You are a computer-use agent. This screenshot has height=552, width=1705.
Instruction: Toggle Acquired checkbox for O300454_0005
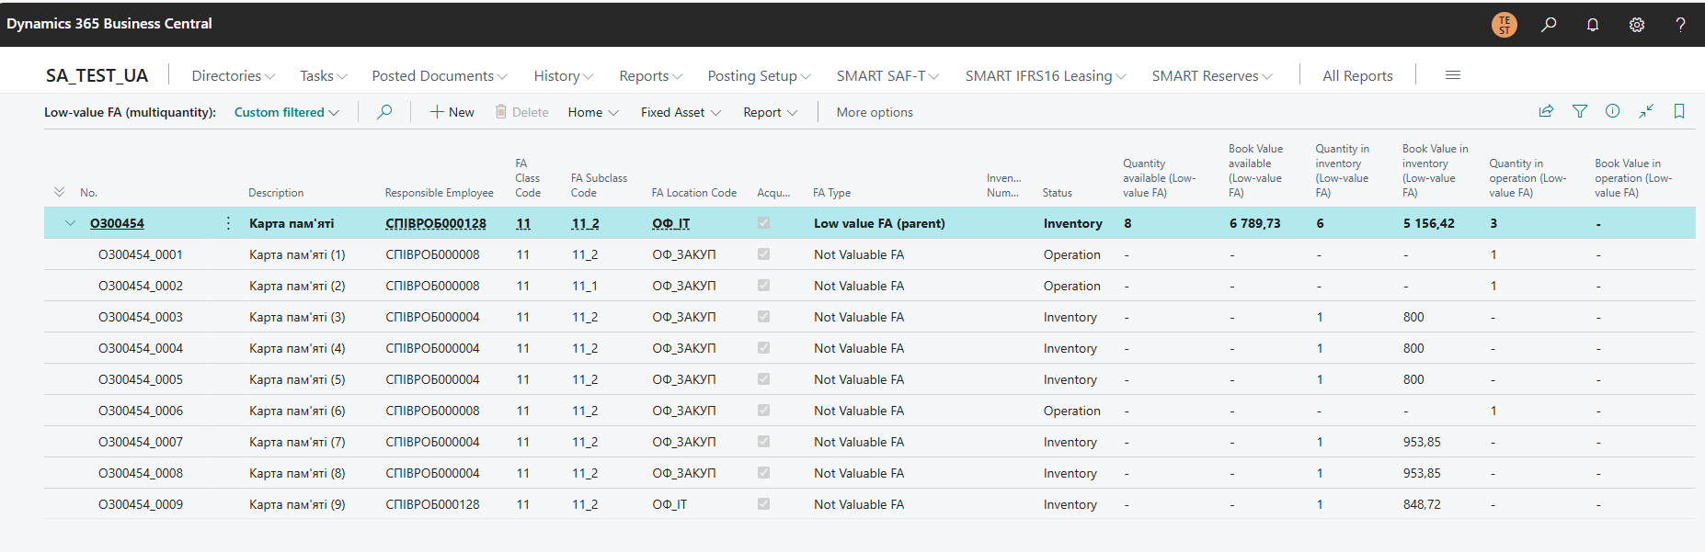coord(763,379)
